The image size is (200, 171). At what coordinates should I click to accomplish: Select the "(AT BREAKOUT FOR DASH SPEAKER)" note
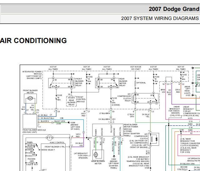81,156
